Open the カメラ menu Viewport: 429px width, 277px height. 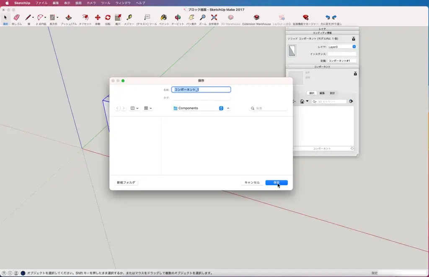91,3
